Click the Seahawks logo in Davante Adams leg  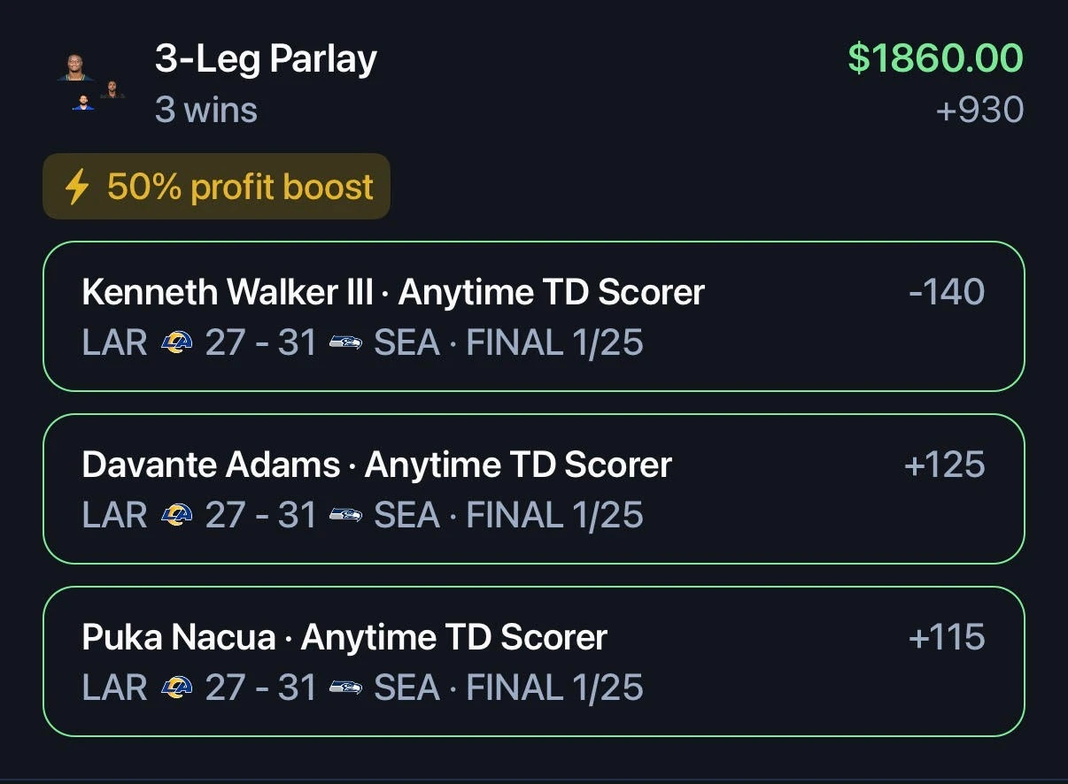(345, 515)
